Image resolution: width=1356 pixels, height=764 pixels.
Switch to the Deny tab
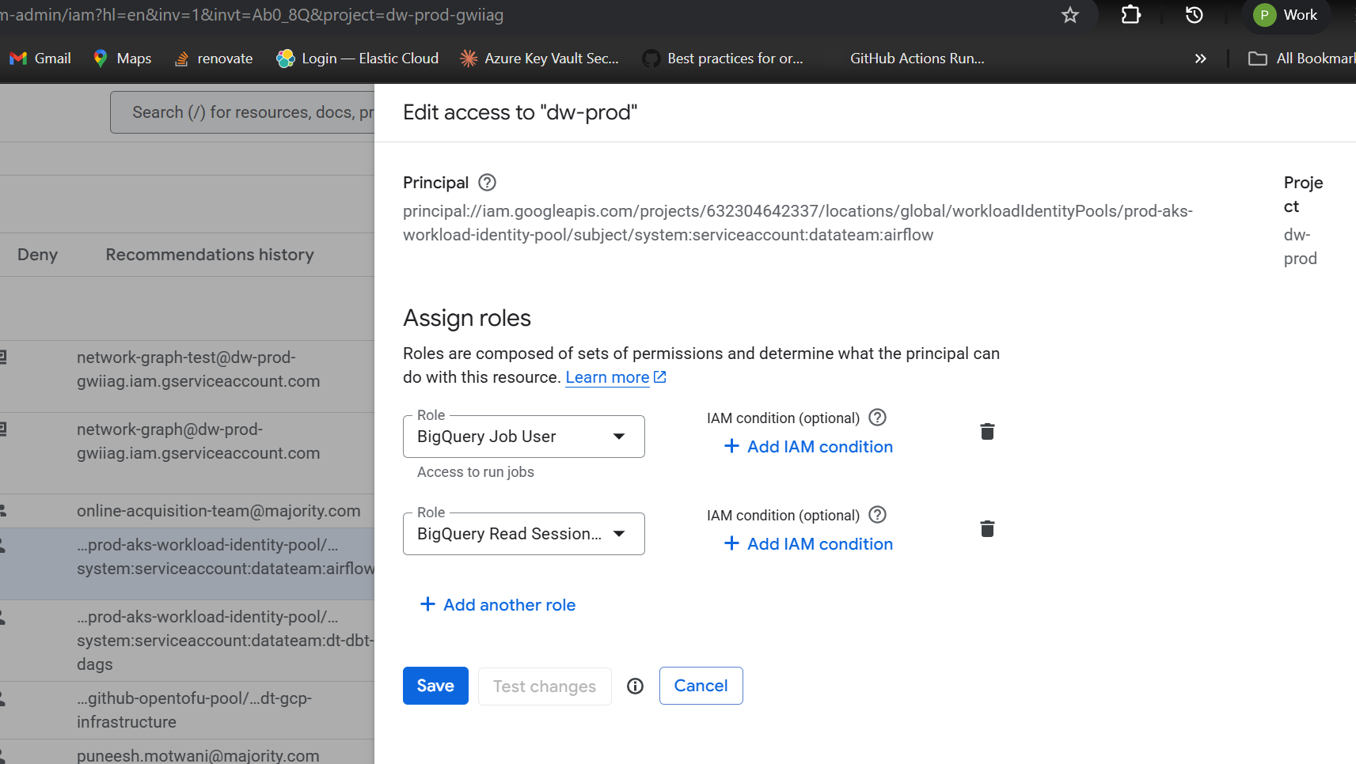[x=37, y=255]
